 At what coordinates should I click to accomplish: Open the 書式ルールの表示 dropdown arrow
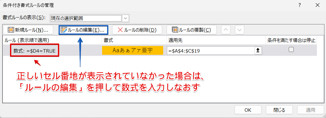pyautogui.click(x=125, y=18)
